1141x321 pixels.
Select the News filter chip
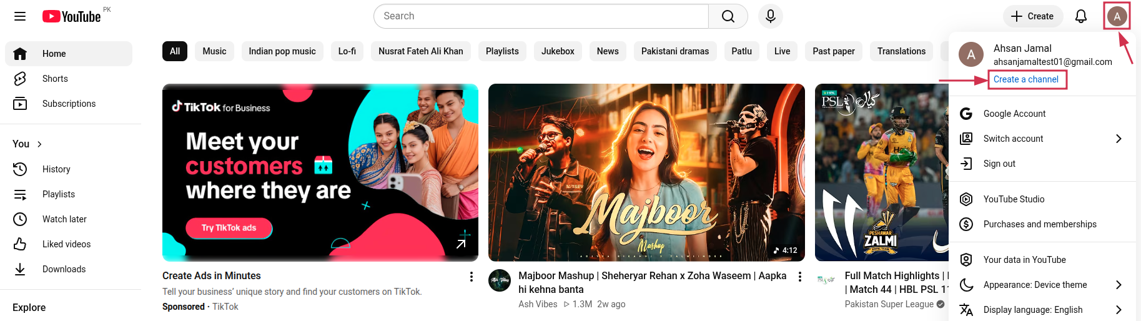coord(608,51)
